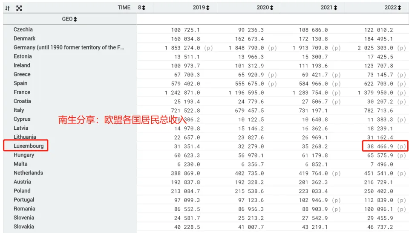Click the Slovakia country label
This screenshot has width=409, height=233.
tap(23, 227)
